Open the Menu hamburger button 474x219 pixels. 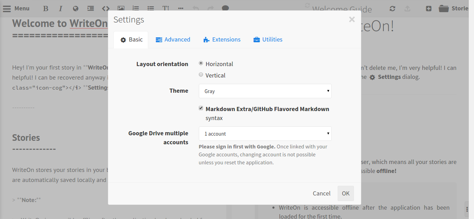pyautogui.click(x=16, y=8)
